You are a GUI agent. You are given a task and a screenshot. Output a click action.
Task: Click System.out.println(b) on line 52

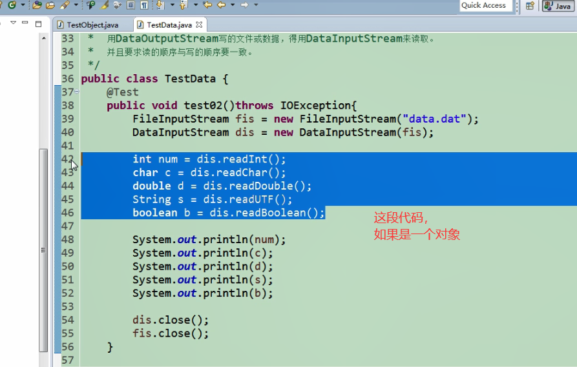point(200,293)
